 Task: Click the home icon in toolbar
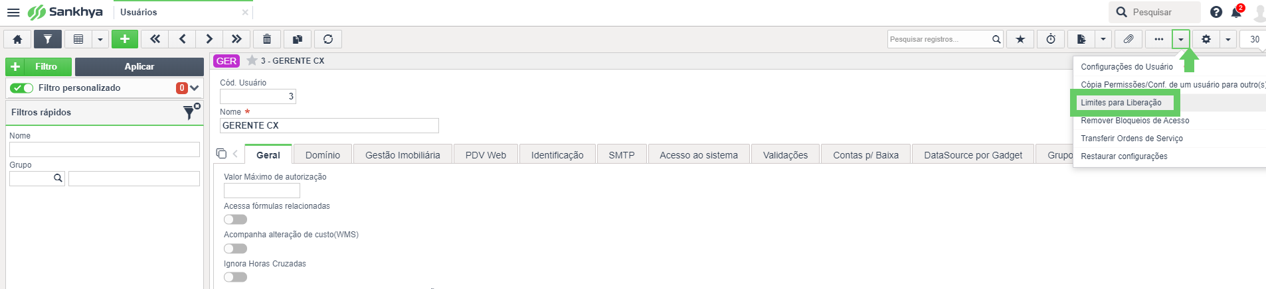pos(18,39)
